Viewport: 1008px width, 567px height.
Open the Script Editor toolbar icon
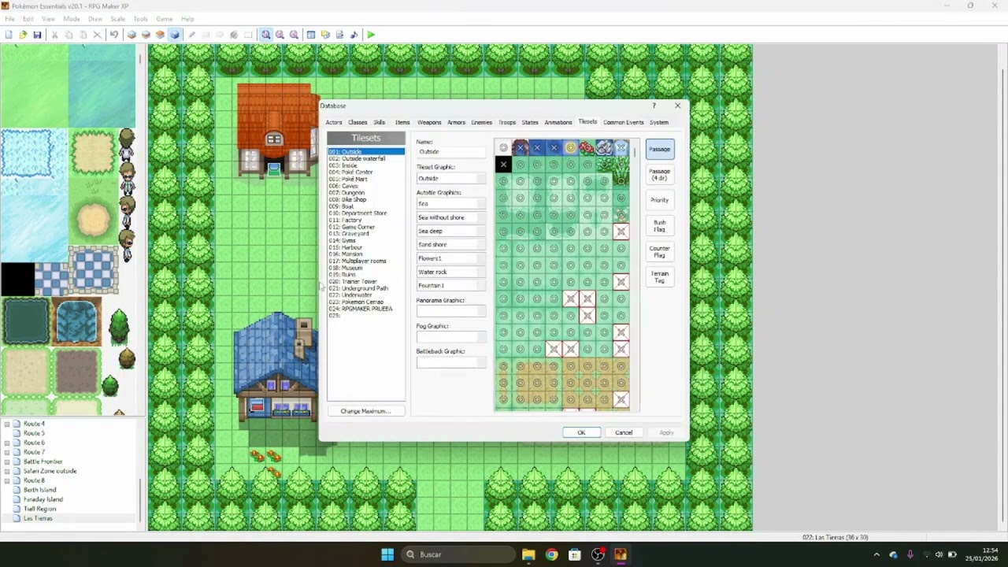click(339, 35)
